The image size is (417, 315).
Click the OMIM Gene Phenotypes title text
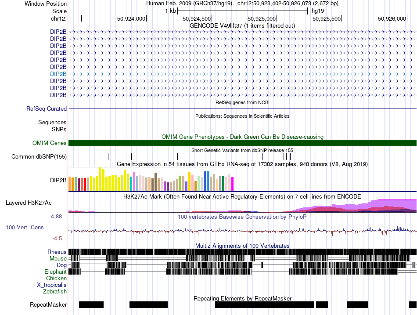(243, 137)
